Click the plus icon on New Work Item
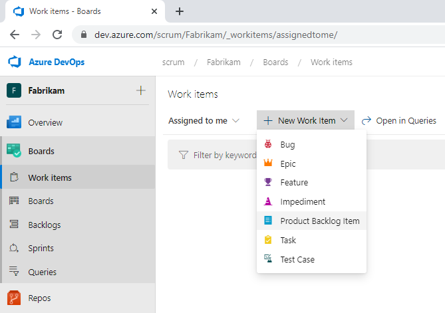 (268, 120)
